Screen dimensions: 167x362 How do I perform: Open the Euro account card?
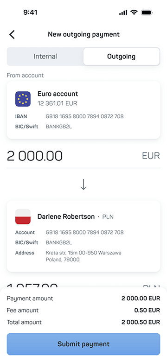(x=83, y=110)
